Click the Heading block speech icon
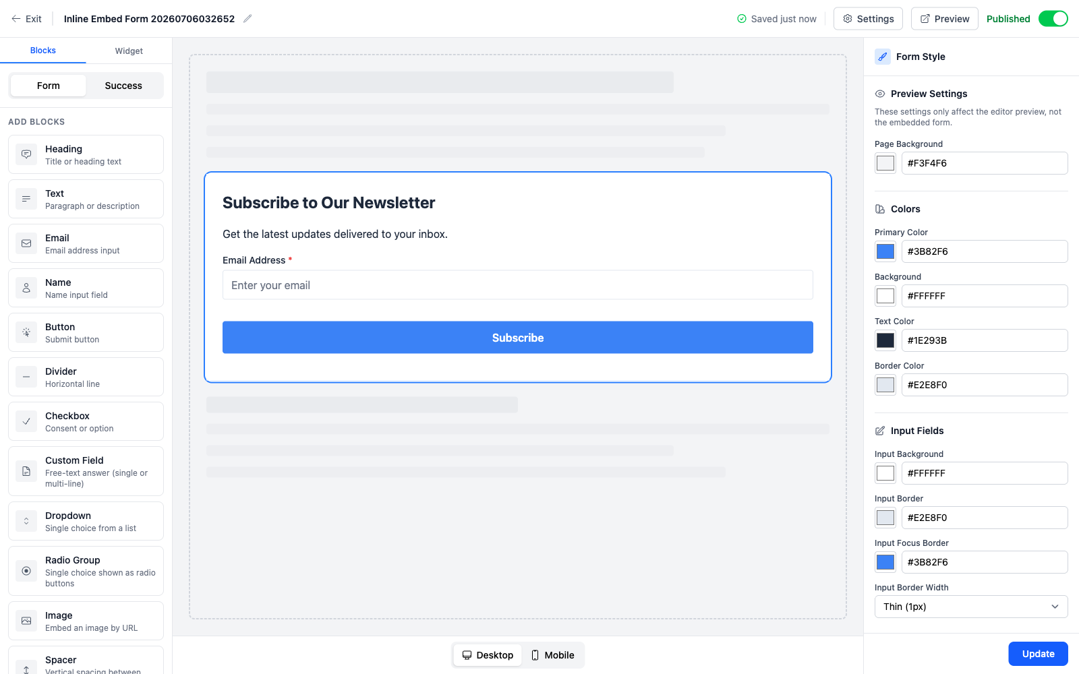1079x674 pixels. pyautogui.click(x=26, y=154)
